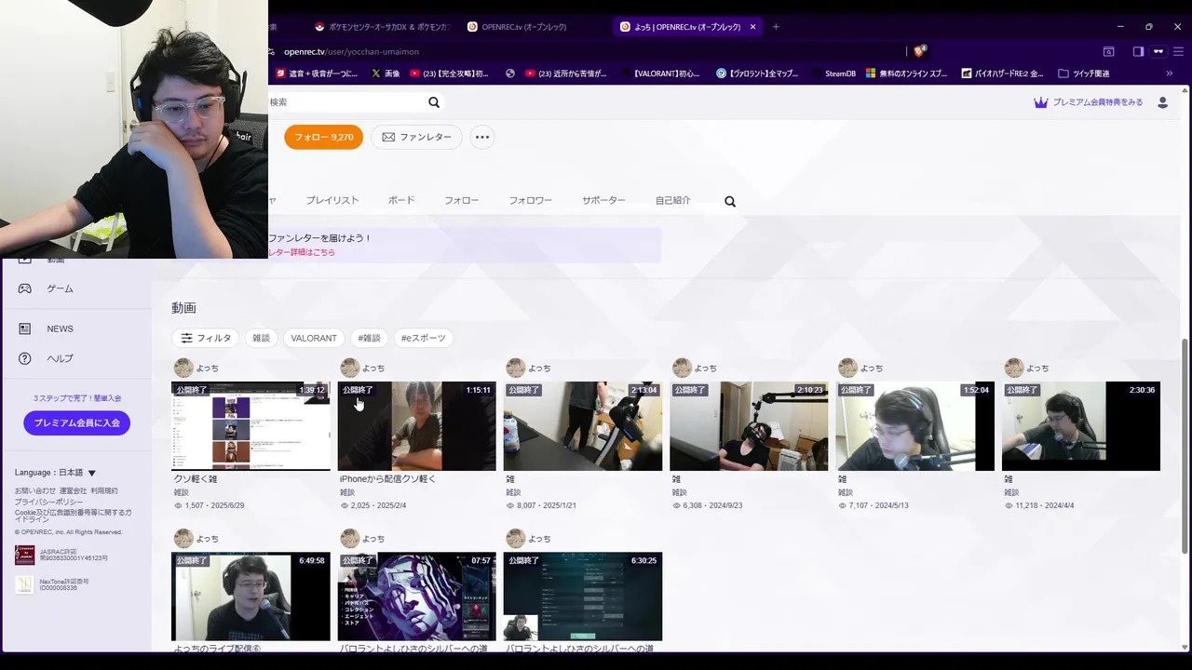Open the ゲーム controller sidebar item

tap(26, 288)
